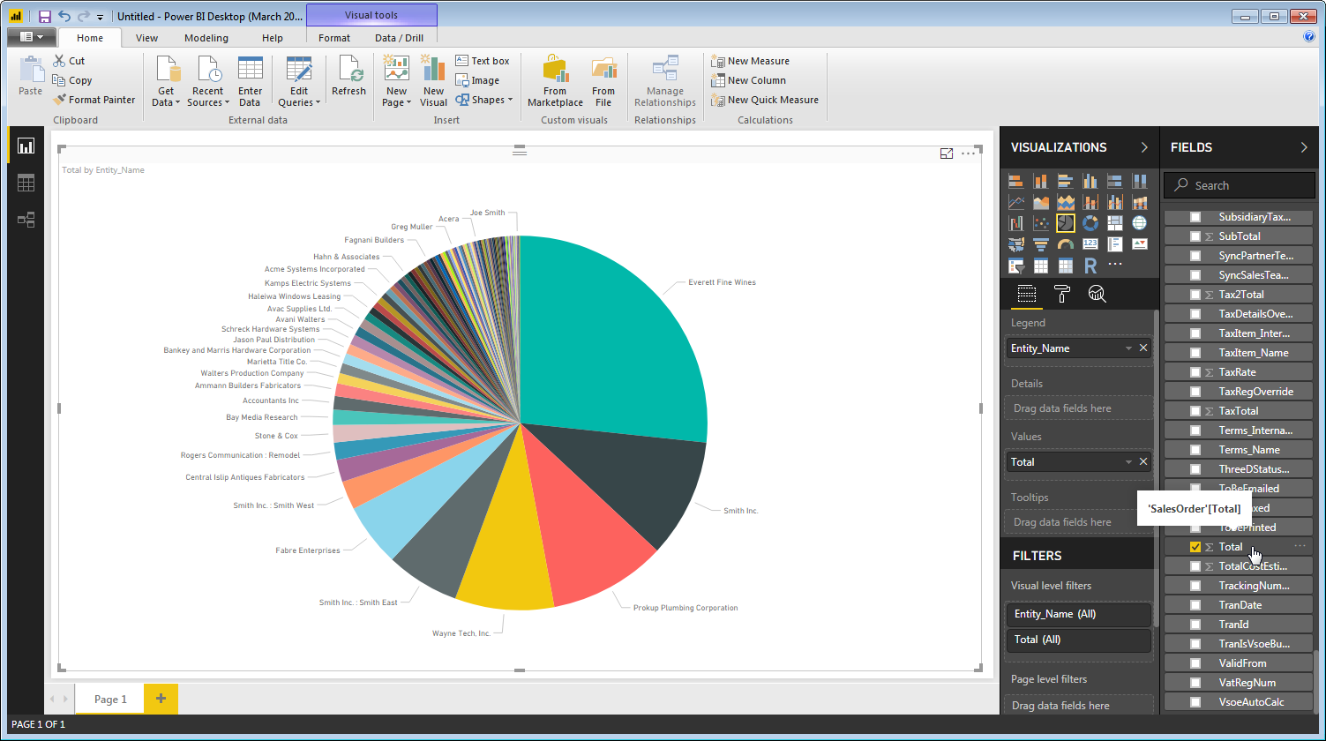Image resolution: width=1326 pixels, height=741 pixels.
Task: Switch to Data view in left sidebar
Action: point(26,183)
